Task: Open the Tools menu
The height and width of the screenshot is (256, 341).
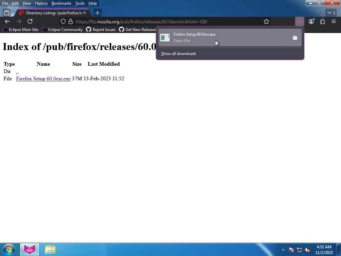Action: (80, 3)
